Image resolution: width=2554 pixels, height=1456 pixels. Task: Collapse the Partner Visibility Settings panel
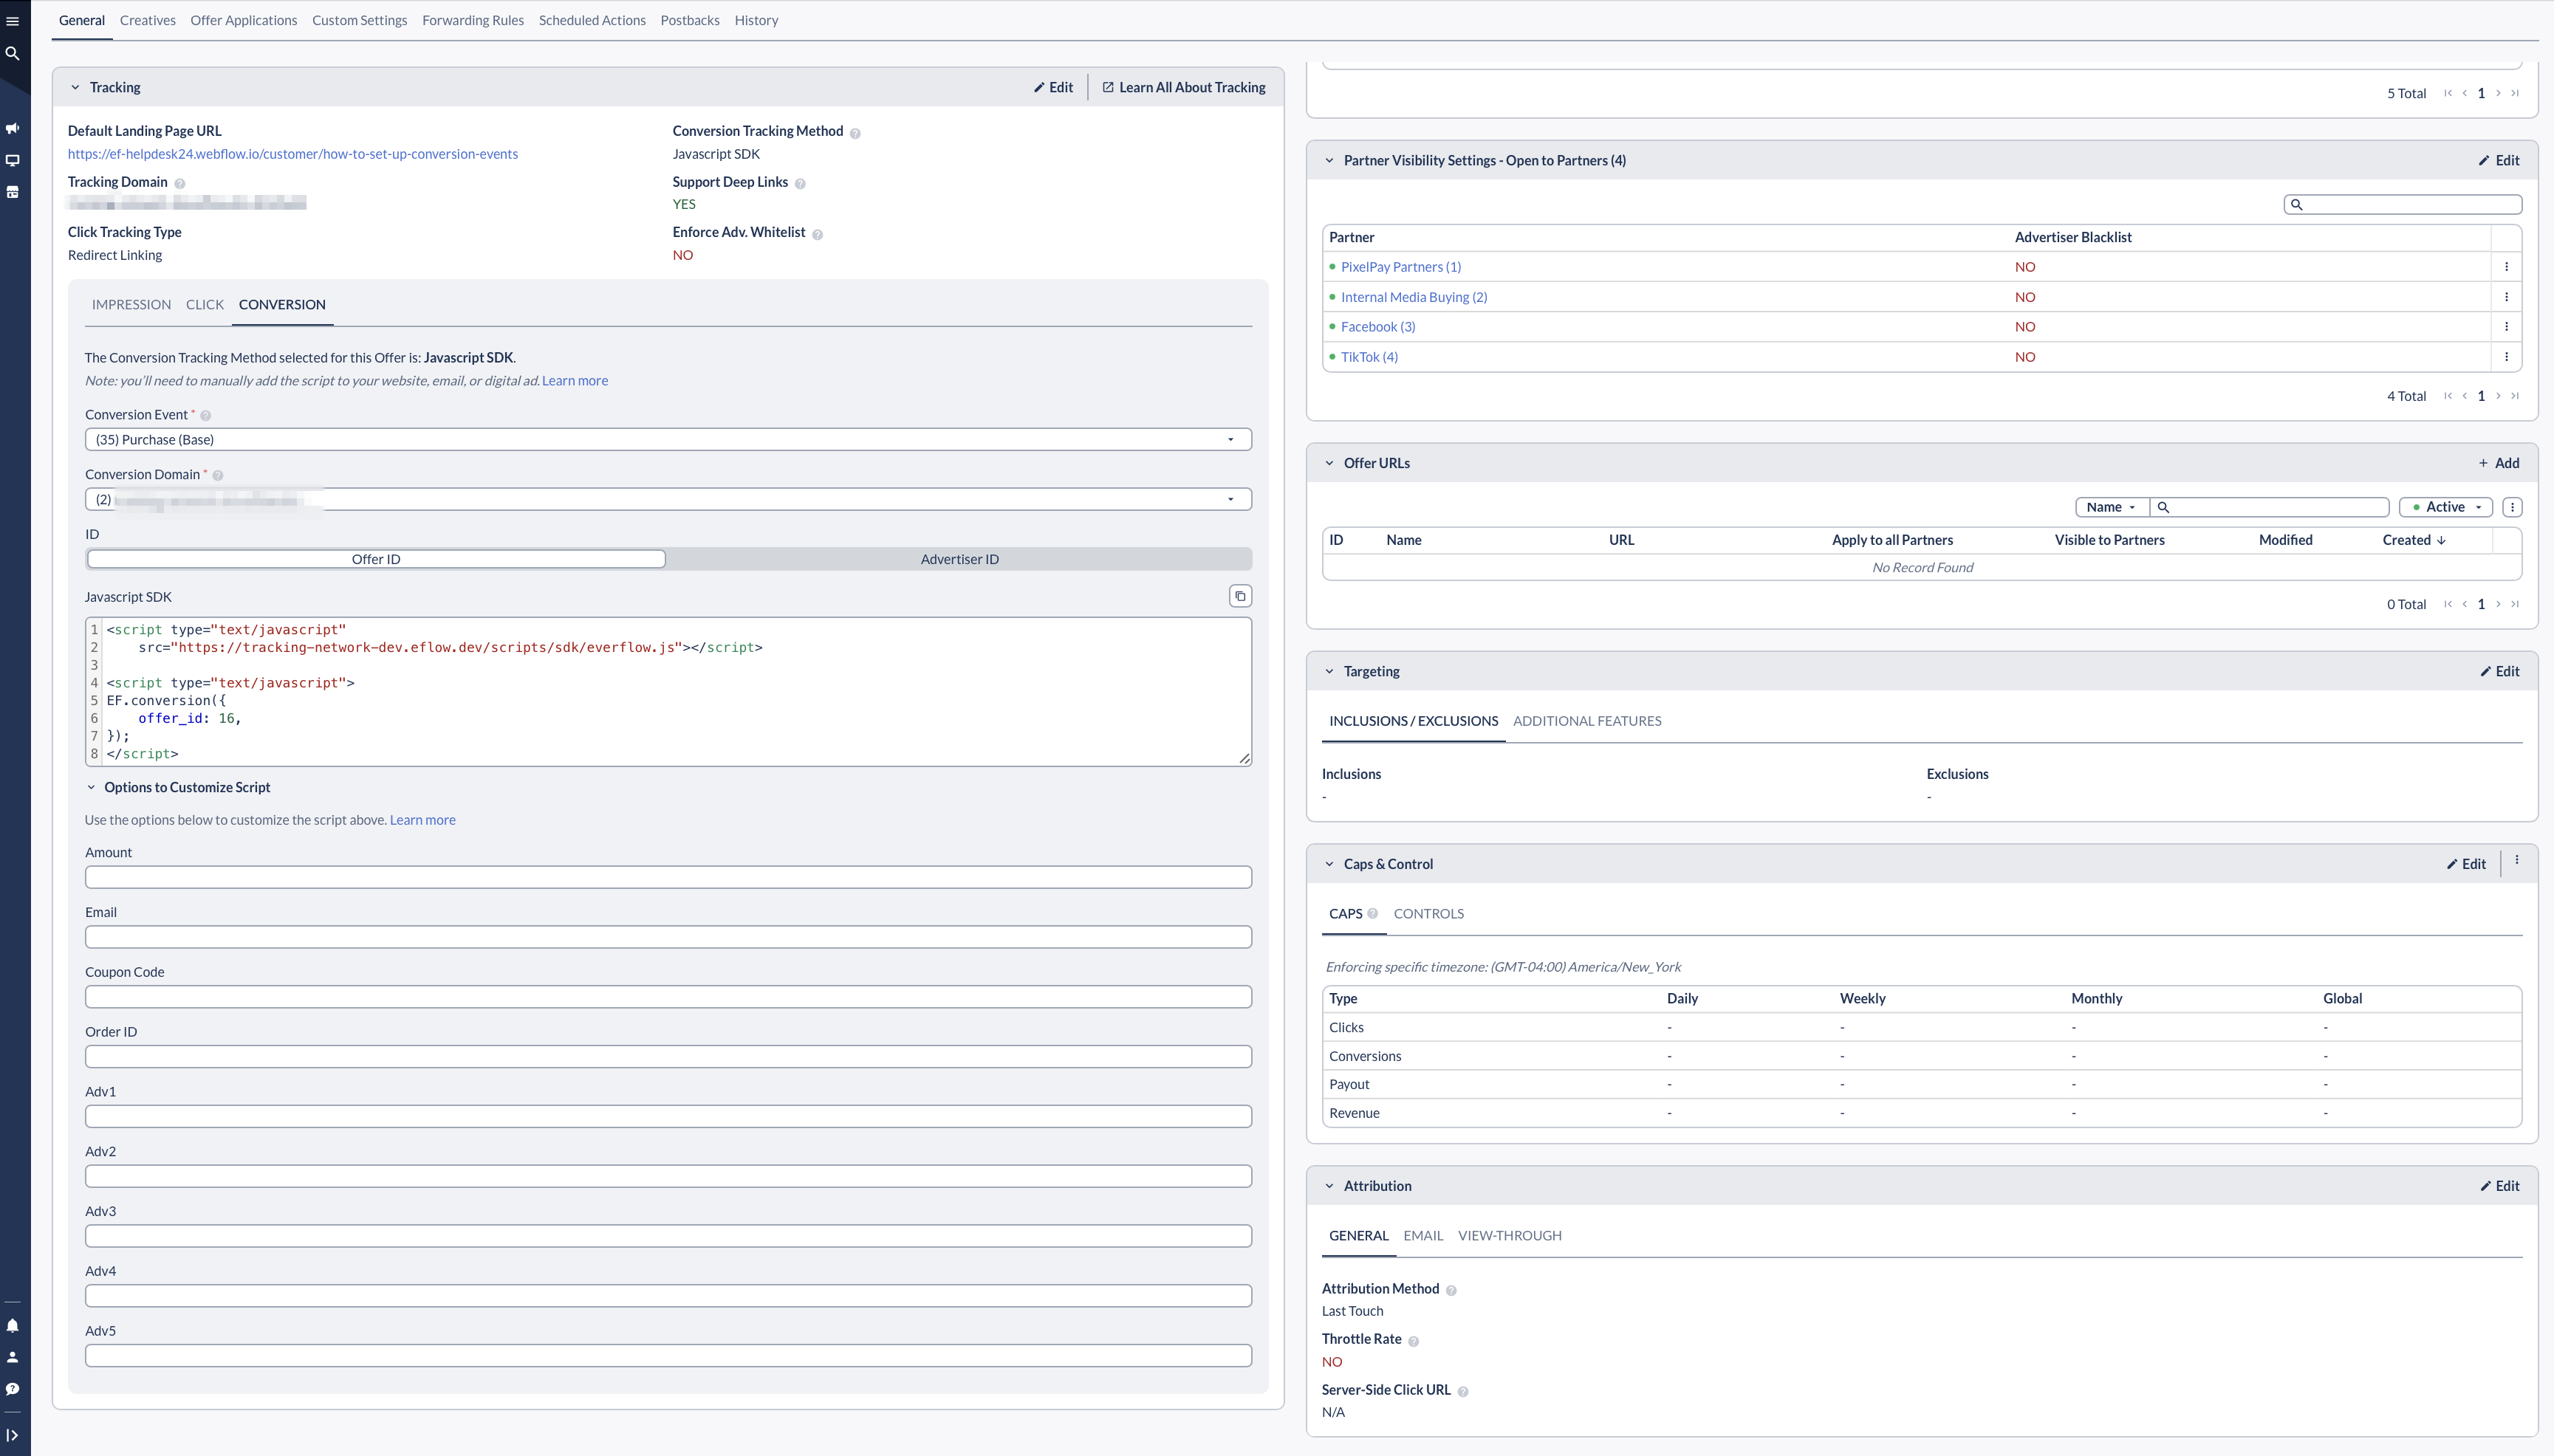tap(1329, 160)
